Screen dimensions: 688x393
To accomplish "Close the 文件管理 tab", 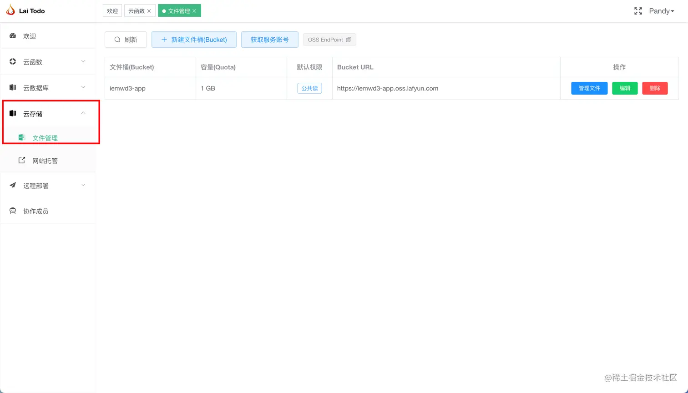I will (x=194, y=11).
